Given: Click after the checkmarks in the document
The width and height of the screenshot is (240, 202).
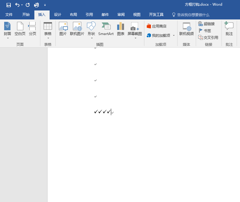Looking at the screenshot, I should coord(111,112).
